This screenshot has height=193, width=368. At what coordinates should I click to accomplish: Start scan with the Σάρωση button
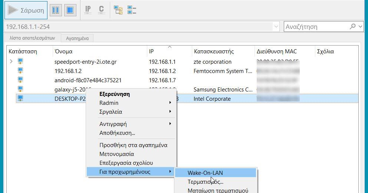coord(26,10)
